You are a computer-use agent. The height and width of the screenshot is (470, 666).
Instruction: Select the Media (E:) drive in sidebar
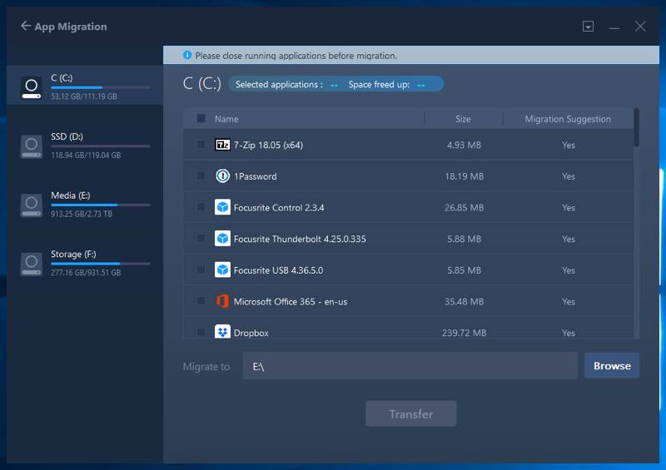[85, 204]
